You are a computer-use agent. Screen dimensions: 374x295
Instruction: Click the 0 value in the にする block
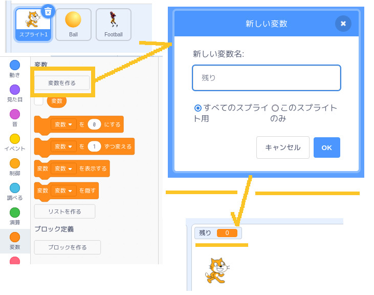(94, 124)
